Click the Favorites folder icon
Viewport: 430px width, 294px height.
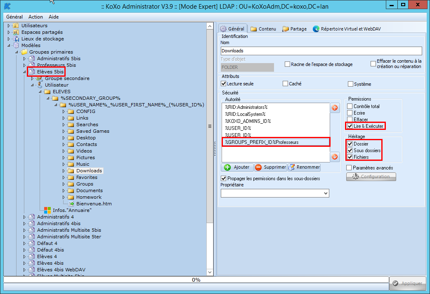click(x=71, y=177)
